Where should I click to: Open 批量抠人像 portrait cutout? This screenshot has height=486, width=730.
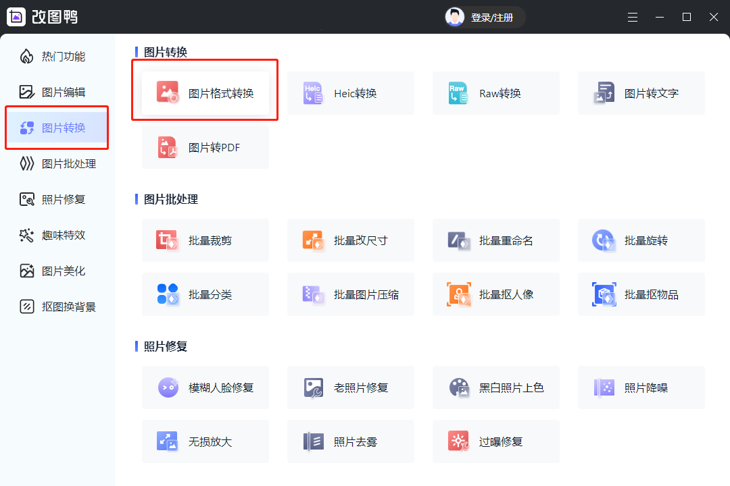[495, 294]
